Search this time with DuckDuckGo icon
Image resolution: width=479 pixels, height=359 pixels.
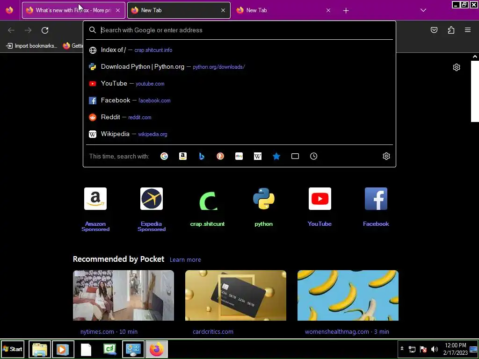pyautogui.click(x=220, y=156)
